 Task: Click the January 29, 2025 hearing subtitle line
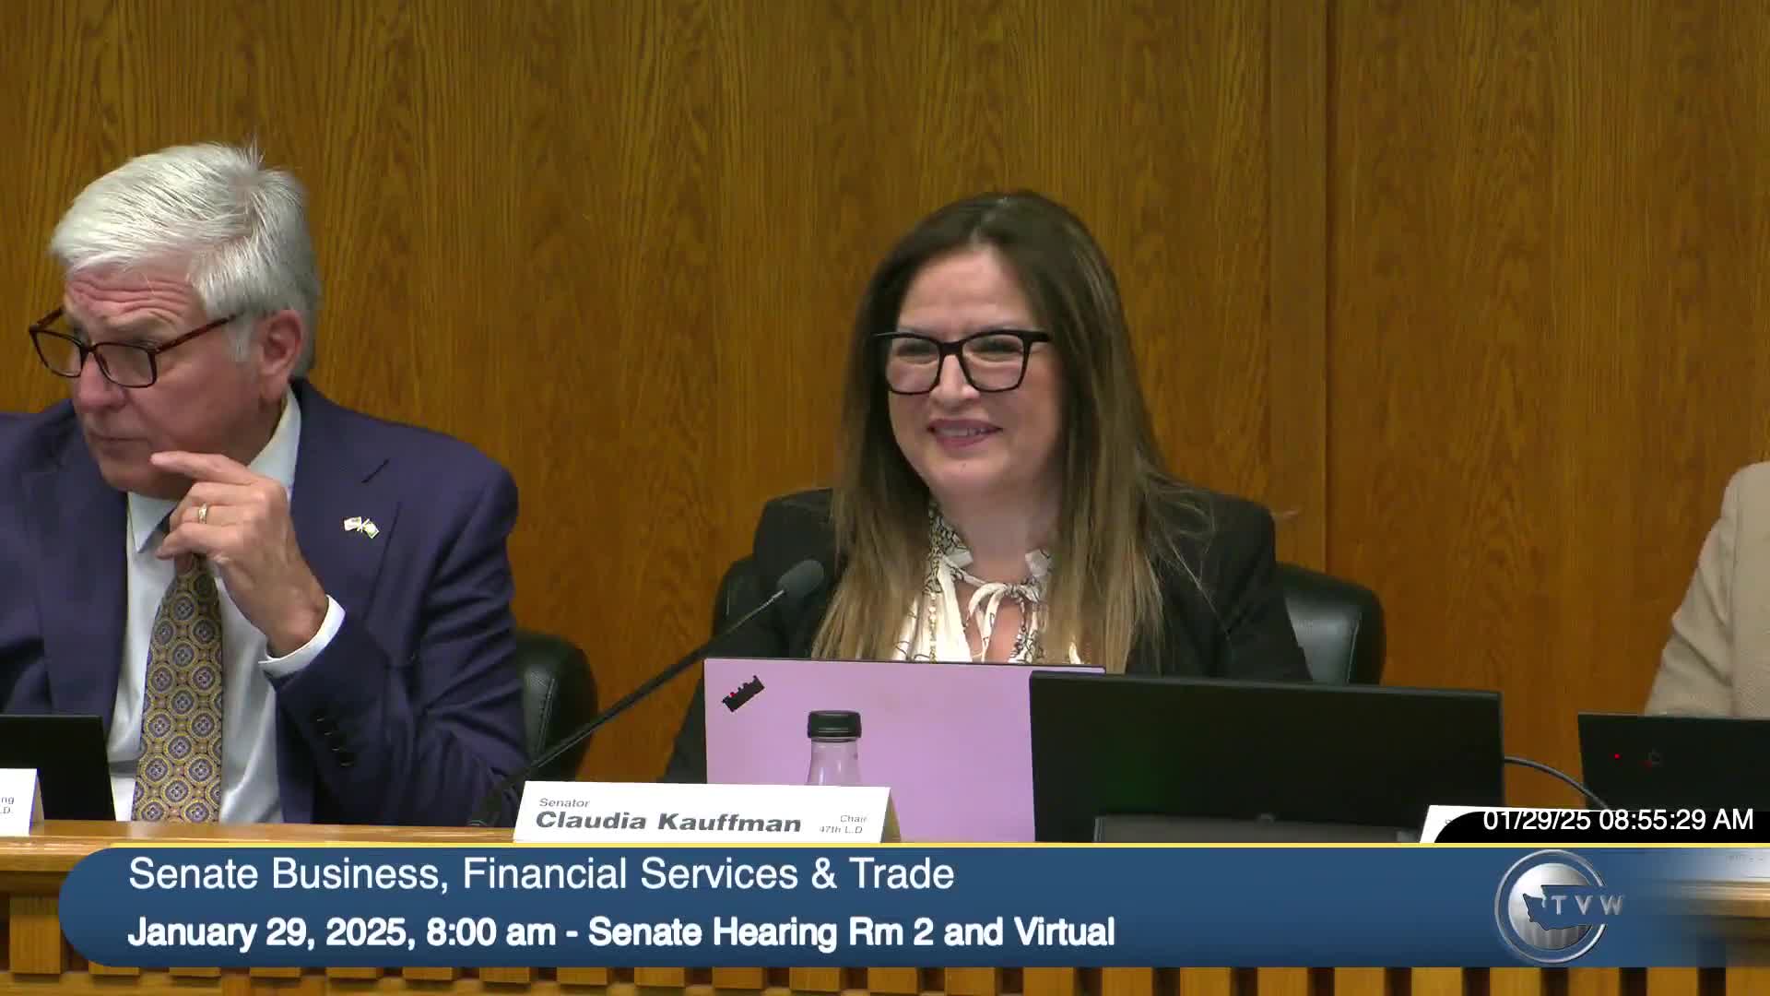pyautogui.click(x=620, y=931)
